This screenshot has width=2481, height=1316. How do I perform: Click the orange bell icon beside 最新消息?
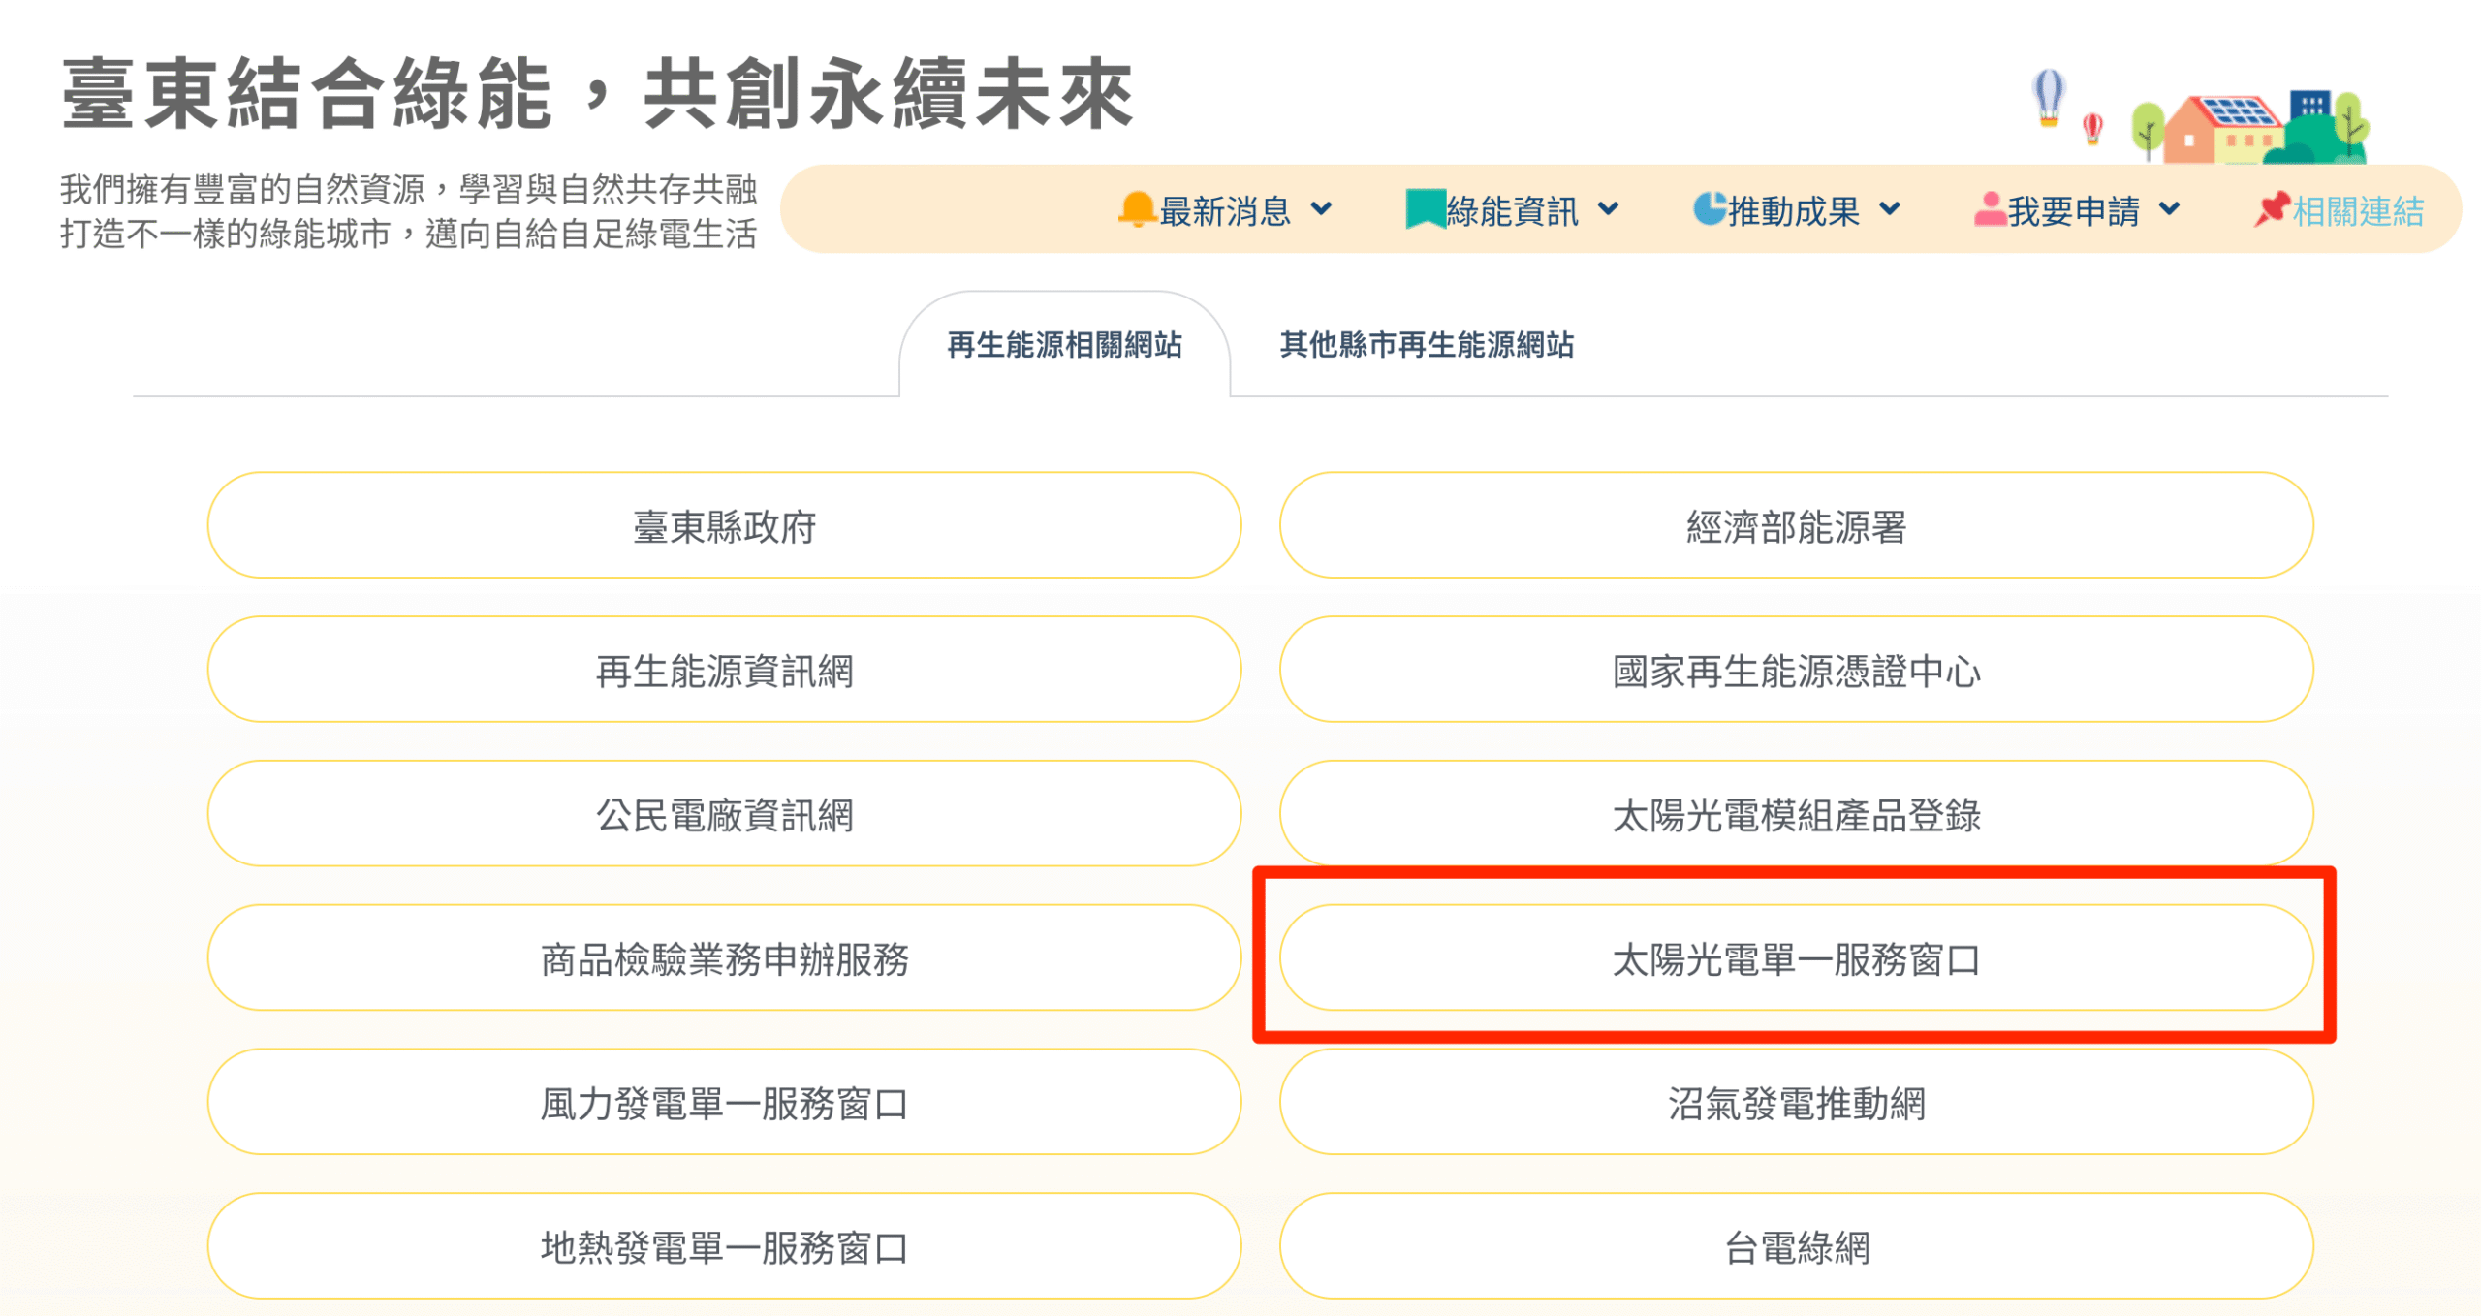point(1137,209)
